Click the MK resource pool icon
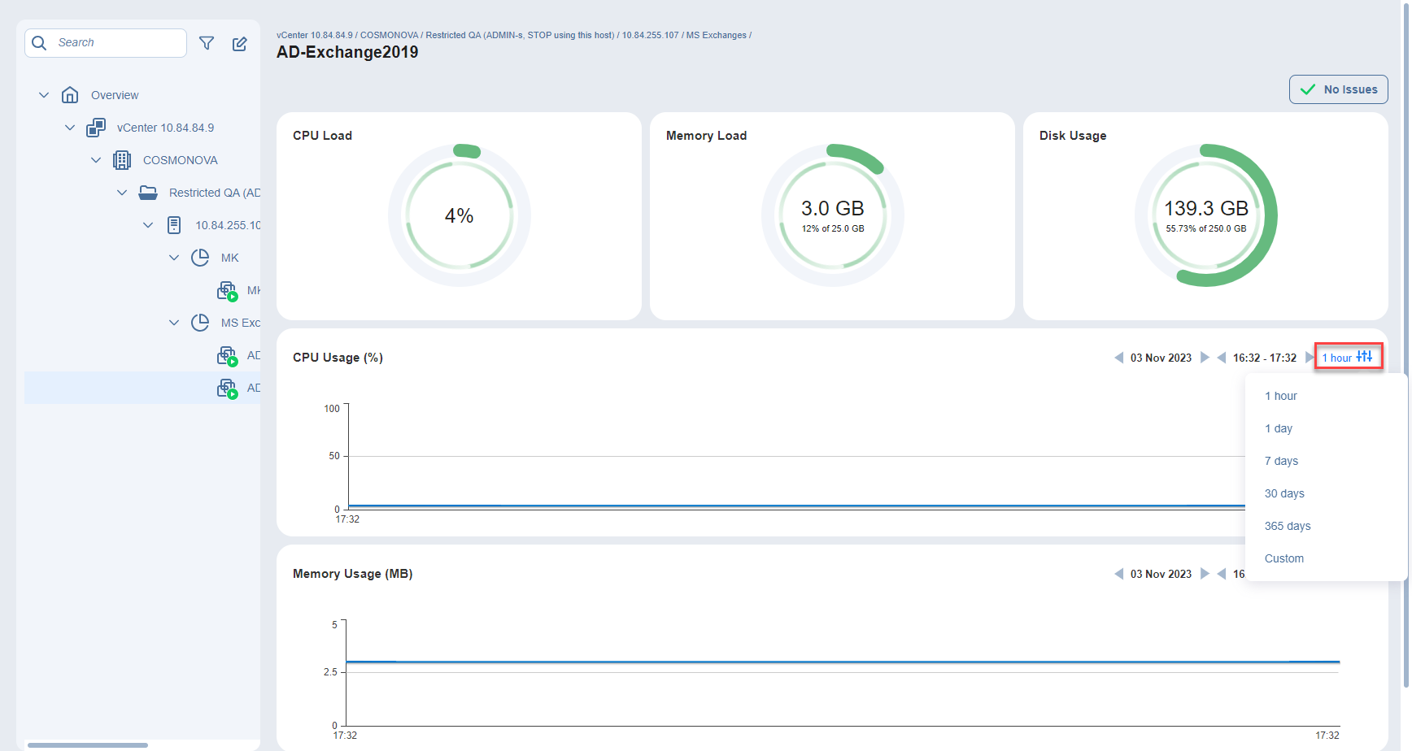 [x=200, y=258]
